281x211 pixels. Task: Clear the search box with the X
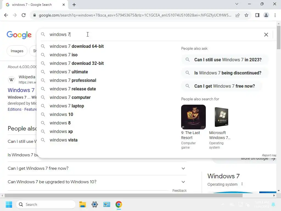(x=266, y=34)
